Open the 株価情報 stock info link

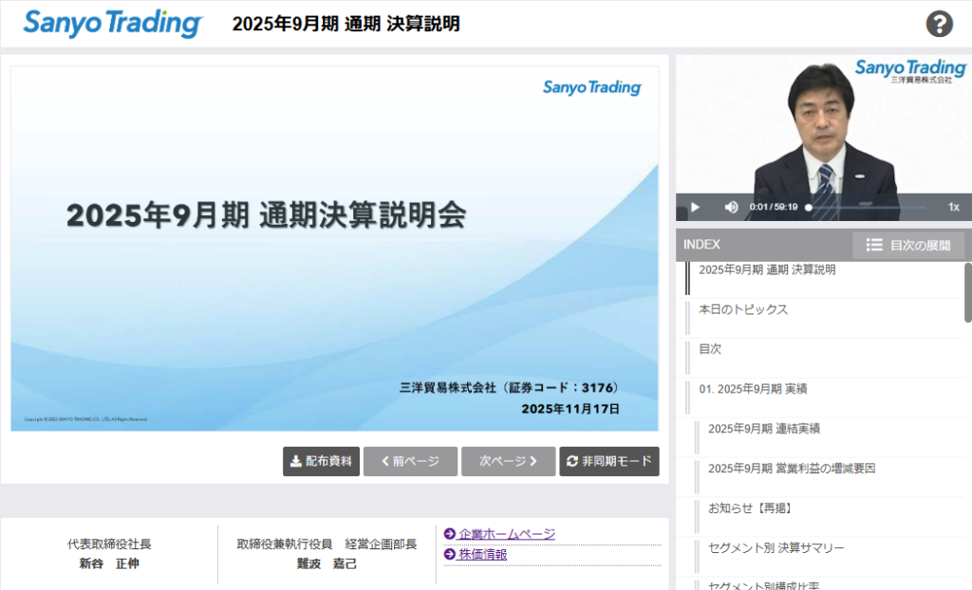(482, 554)
